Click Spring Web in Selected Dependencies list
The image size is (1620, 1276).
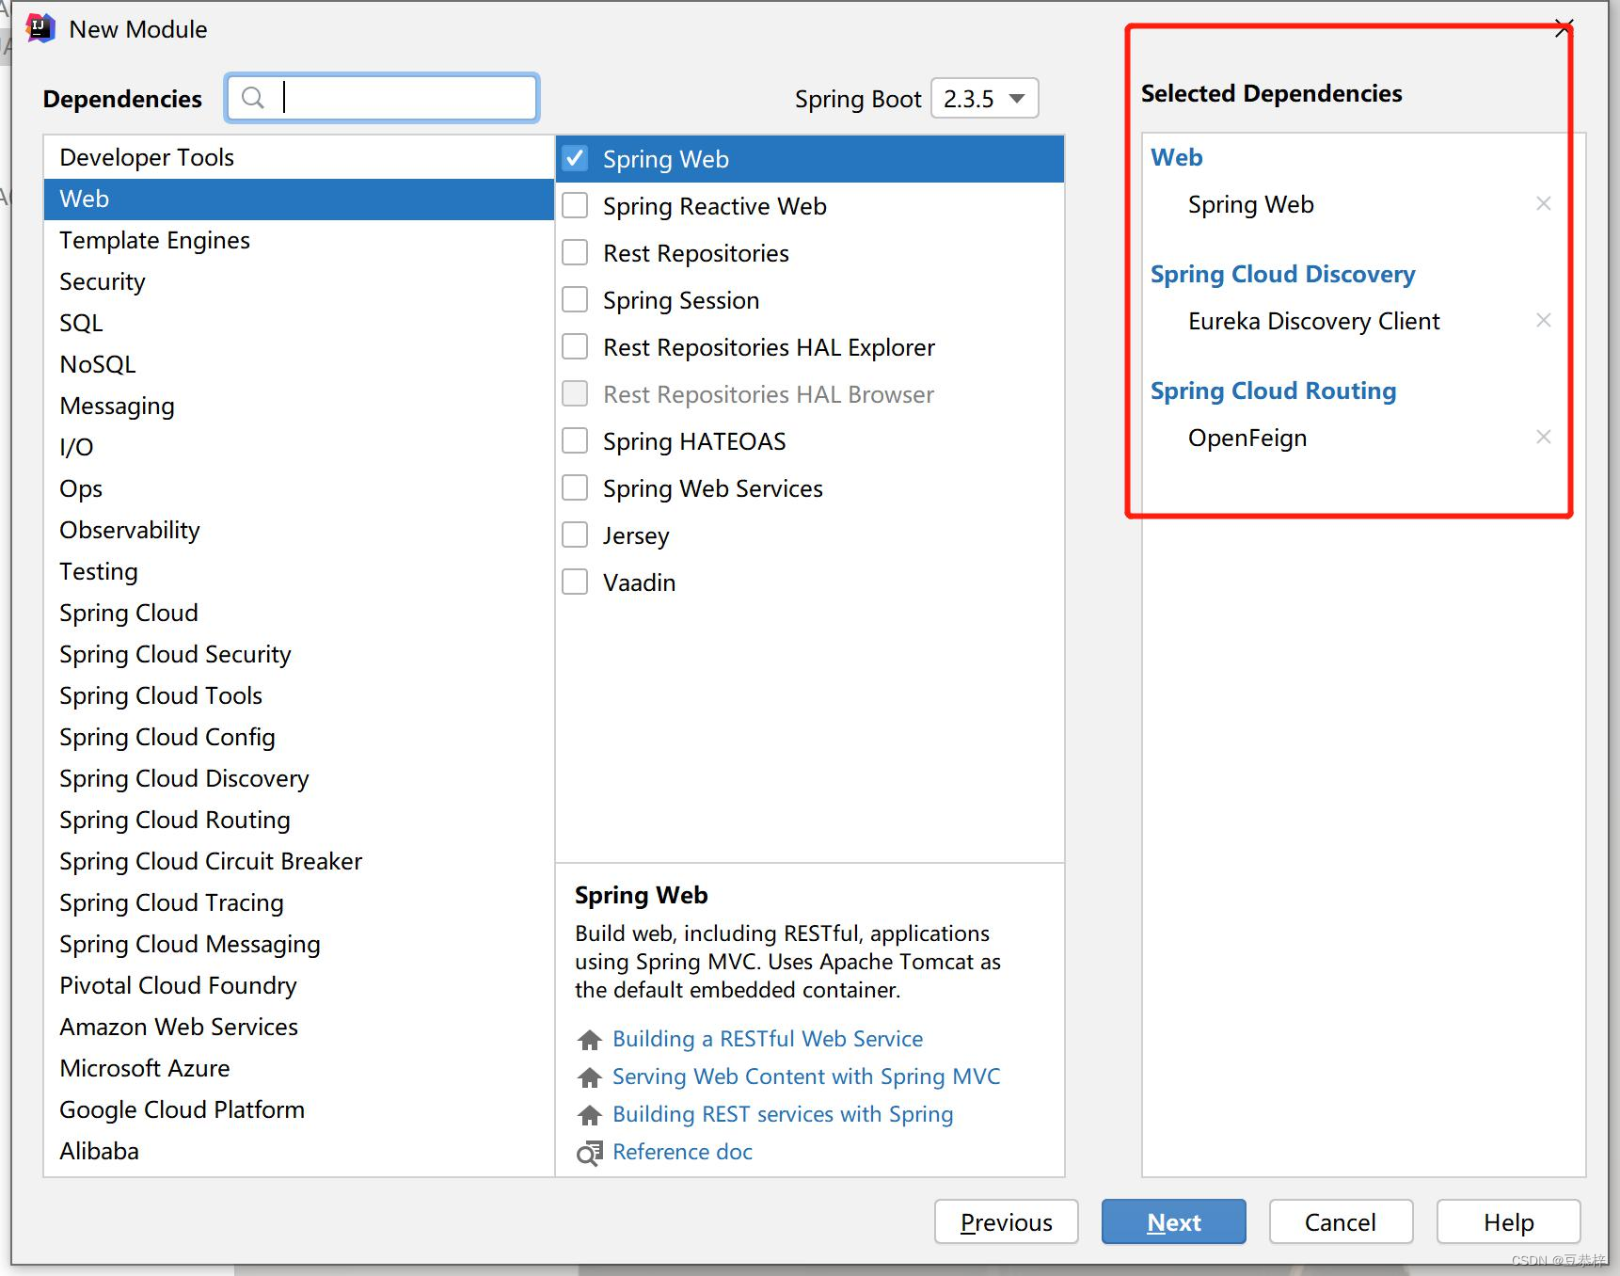(x=1250, y=204)
